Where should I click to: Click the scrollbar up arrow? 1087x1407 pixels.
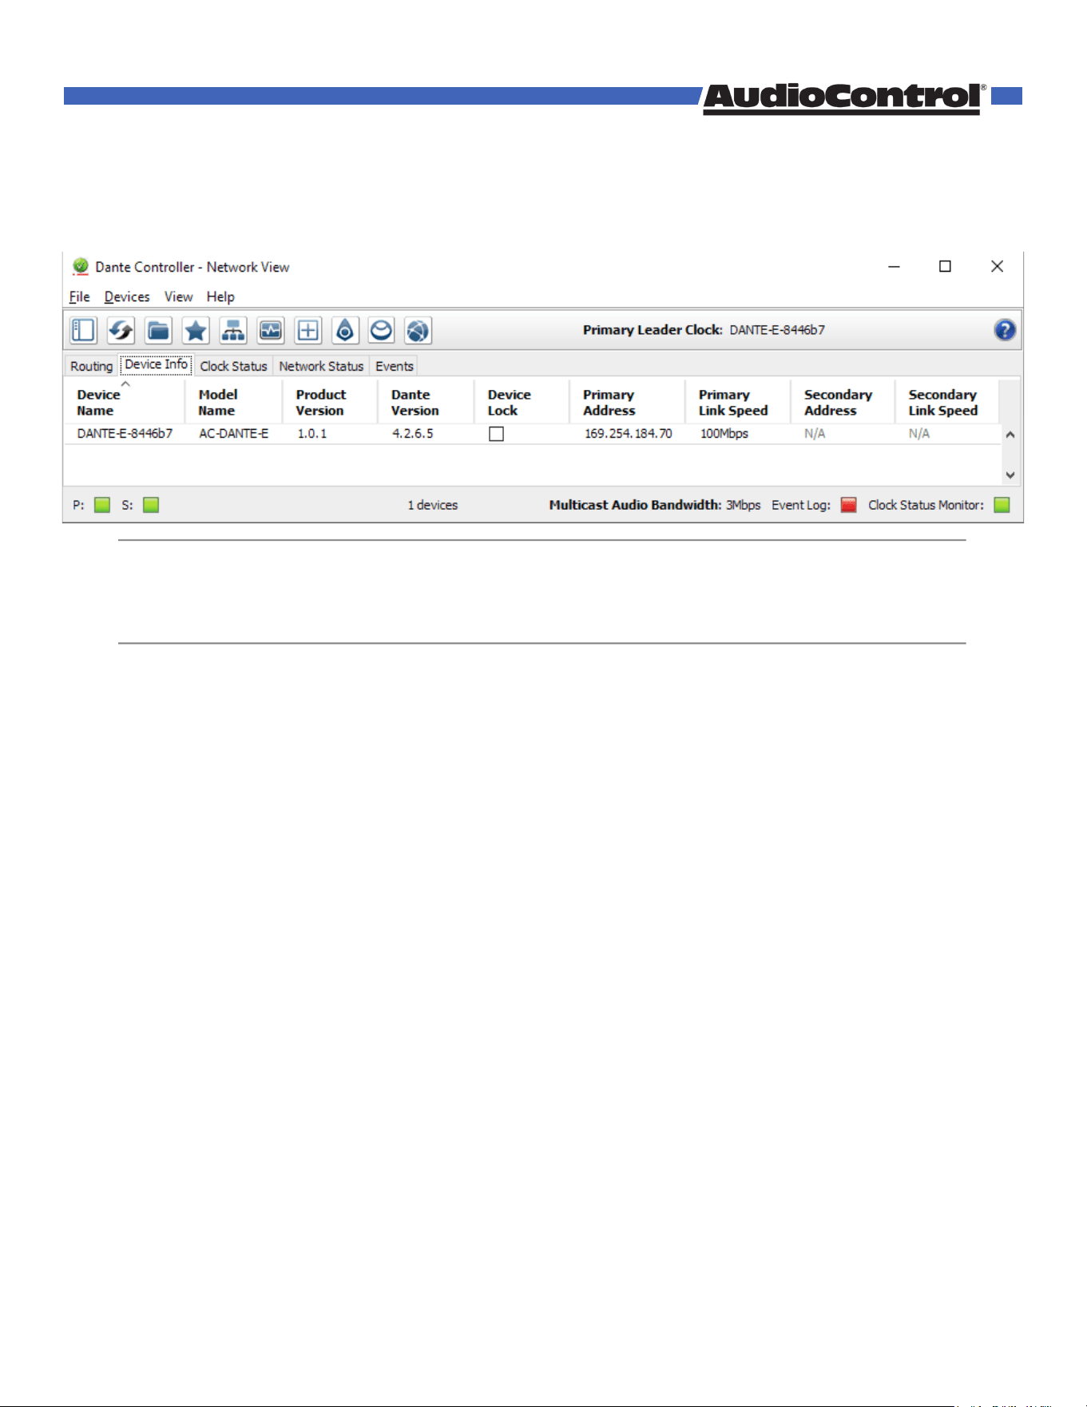1010,435
